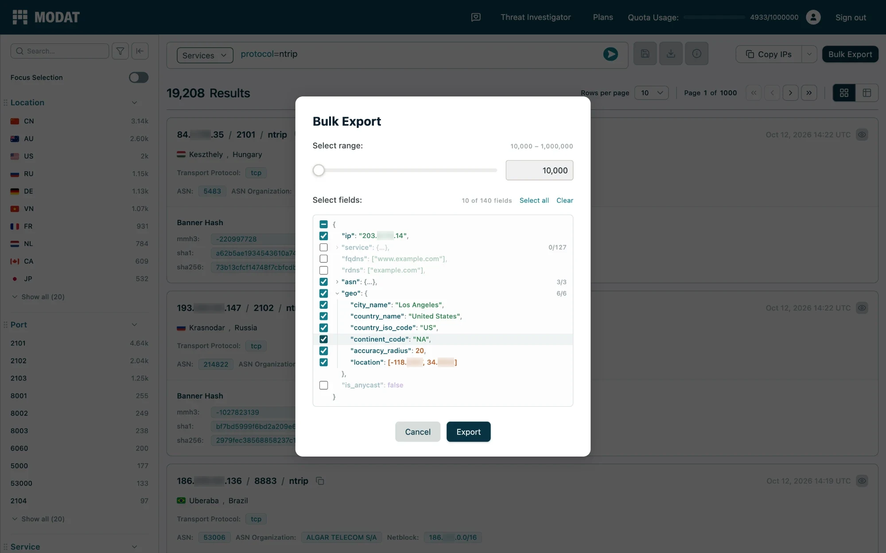Screen dimensions: 886x553
Task: Click the export range slider handle
Action: click(x=319, y=170)
